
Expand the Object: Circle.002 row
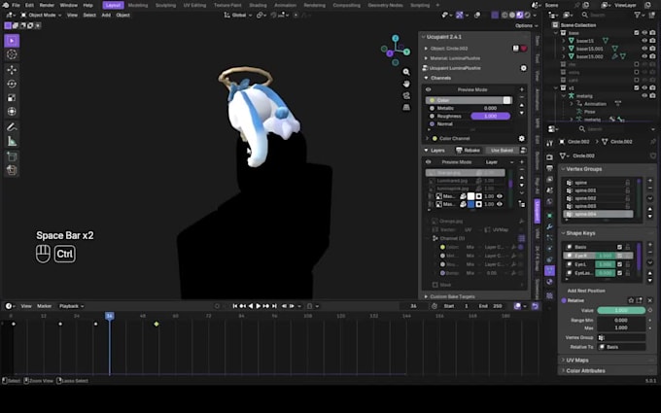tap(426, 49)
